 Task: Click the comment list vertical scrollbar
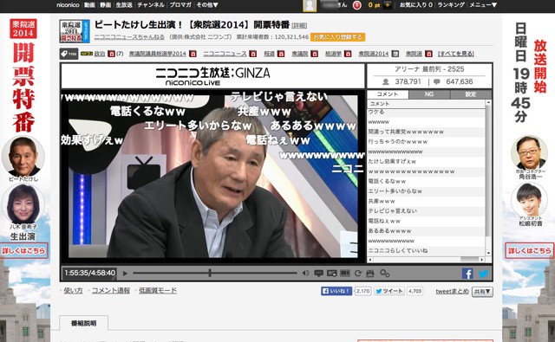[488, 177]
